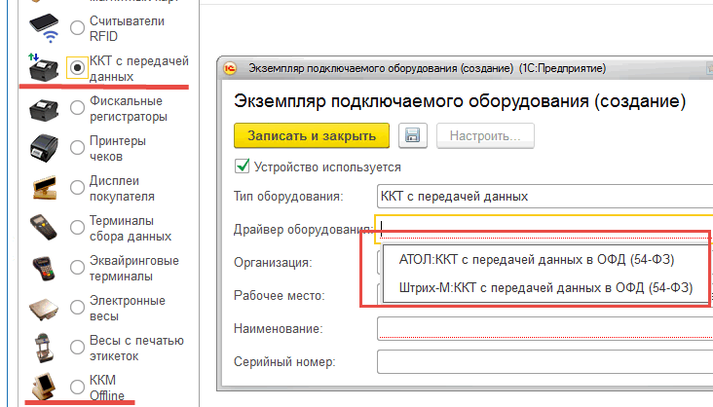
Task: Select the Принтеры чеков radio button
Action: click(77, 147)
